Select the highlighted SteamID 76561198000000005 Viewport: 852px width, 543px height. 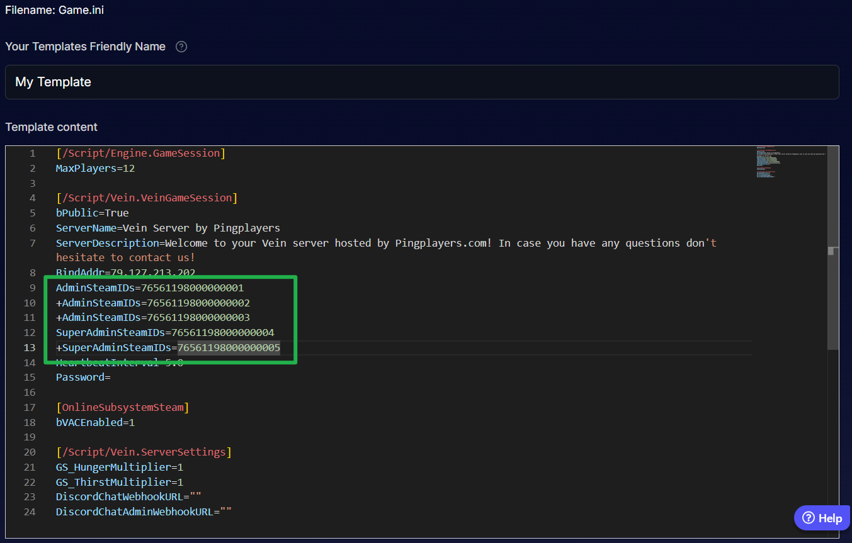pyautogui.click(x=229, y=348)
